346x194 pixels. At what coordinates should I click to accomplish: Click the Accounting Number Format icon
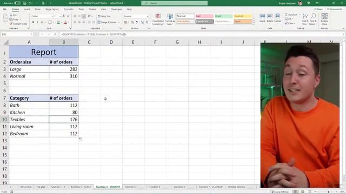(125, 22)
